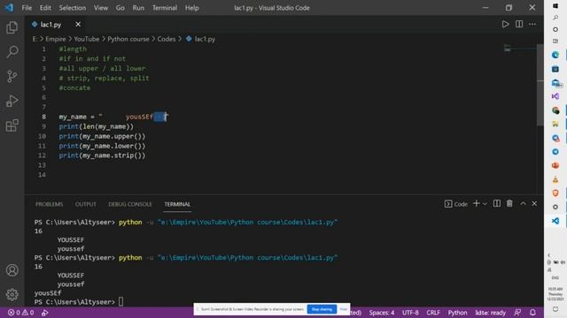Click the '#concate' comment on line 5
Image resolution: width=567 pixels, height=318 pixels.
pos(74,87)
